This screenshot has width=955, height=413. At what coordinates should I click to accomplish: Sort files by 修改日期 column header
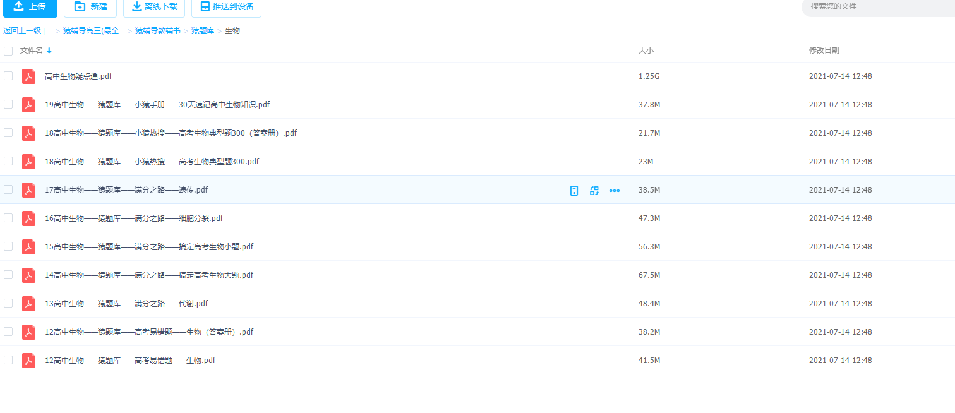824,51
